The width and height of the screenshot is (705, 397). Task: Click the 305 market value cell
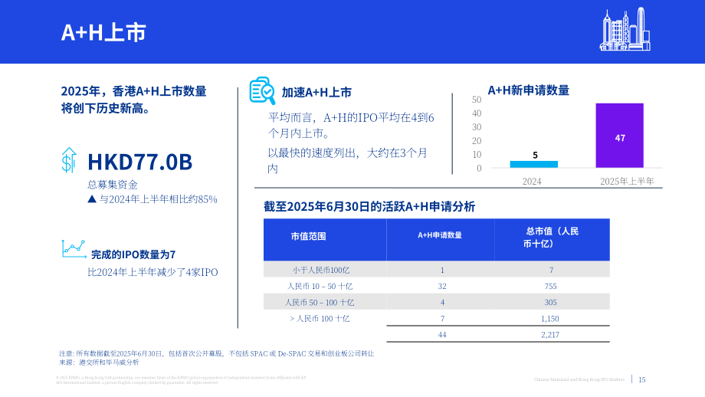[550, 303]
